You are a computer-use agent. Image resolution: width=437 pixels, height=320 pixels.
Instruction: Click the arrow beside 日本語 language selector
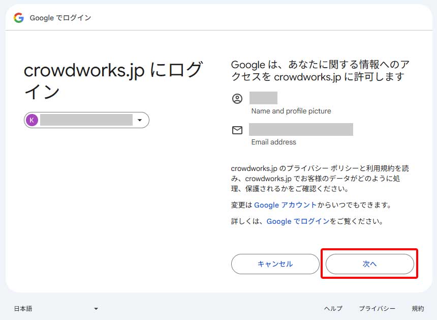pyautogui.click(x=96, y=309)
